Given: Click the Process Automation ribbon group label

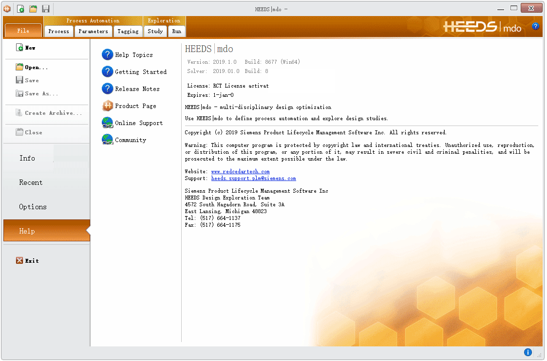Looking at the screenshot, I should (x=93, y=20).
